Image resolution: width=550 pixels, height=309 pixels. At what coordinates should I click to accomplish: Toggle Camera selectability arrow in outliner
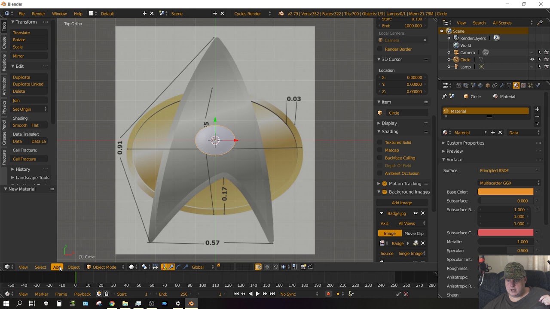point(540,52)
